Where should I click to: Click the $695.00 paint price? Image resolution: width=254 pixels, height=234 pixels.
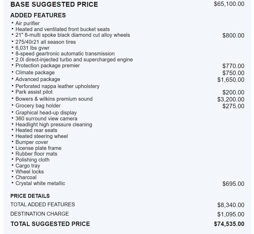point(233,184)
